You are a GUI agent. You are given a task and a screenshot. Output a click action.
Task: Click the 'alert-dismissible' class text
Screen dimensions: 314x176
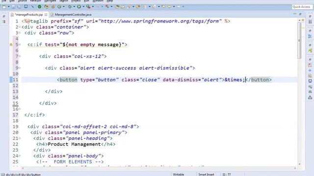(x=164, y=68)
